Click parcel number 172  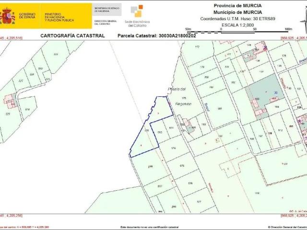point(197,47)
